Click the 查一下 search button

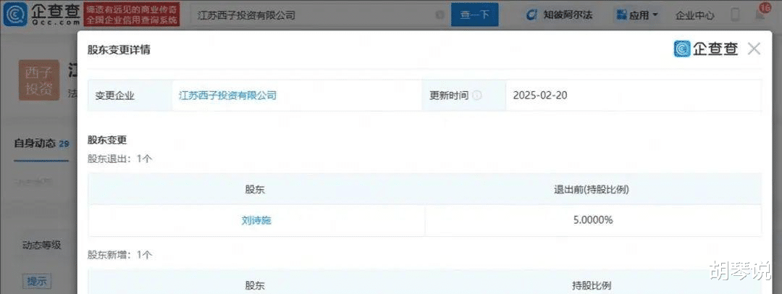point(475,15)
